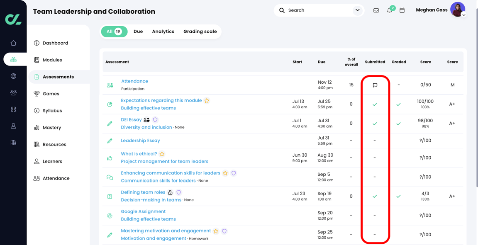Click the Home icon in the sidebar

point(13,43)
